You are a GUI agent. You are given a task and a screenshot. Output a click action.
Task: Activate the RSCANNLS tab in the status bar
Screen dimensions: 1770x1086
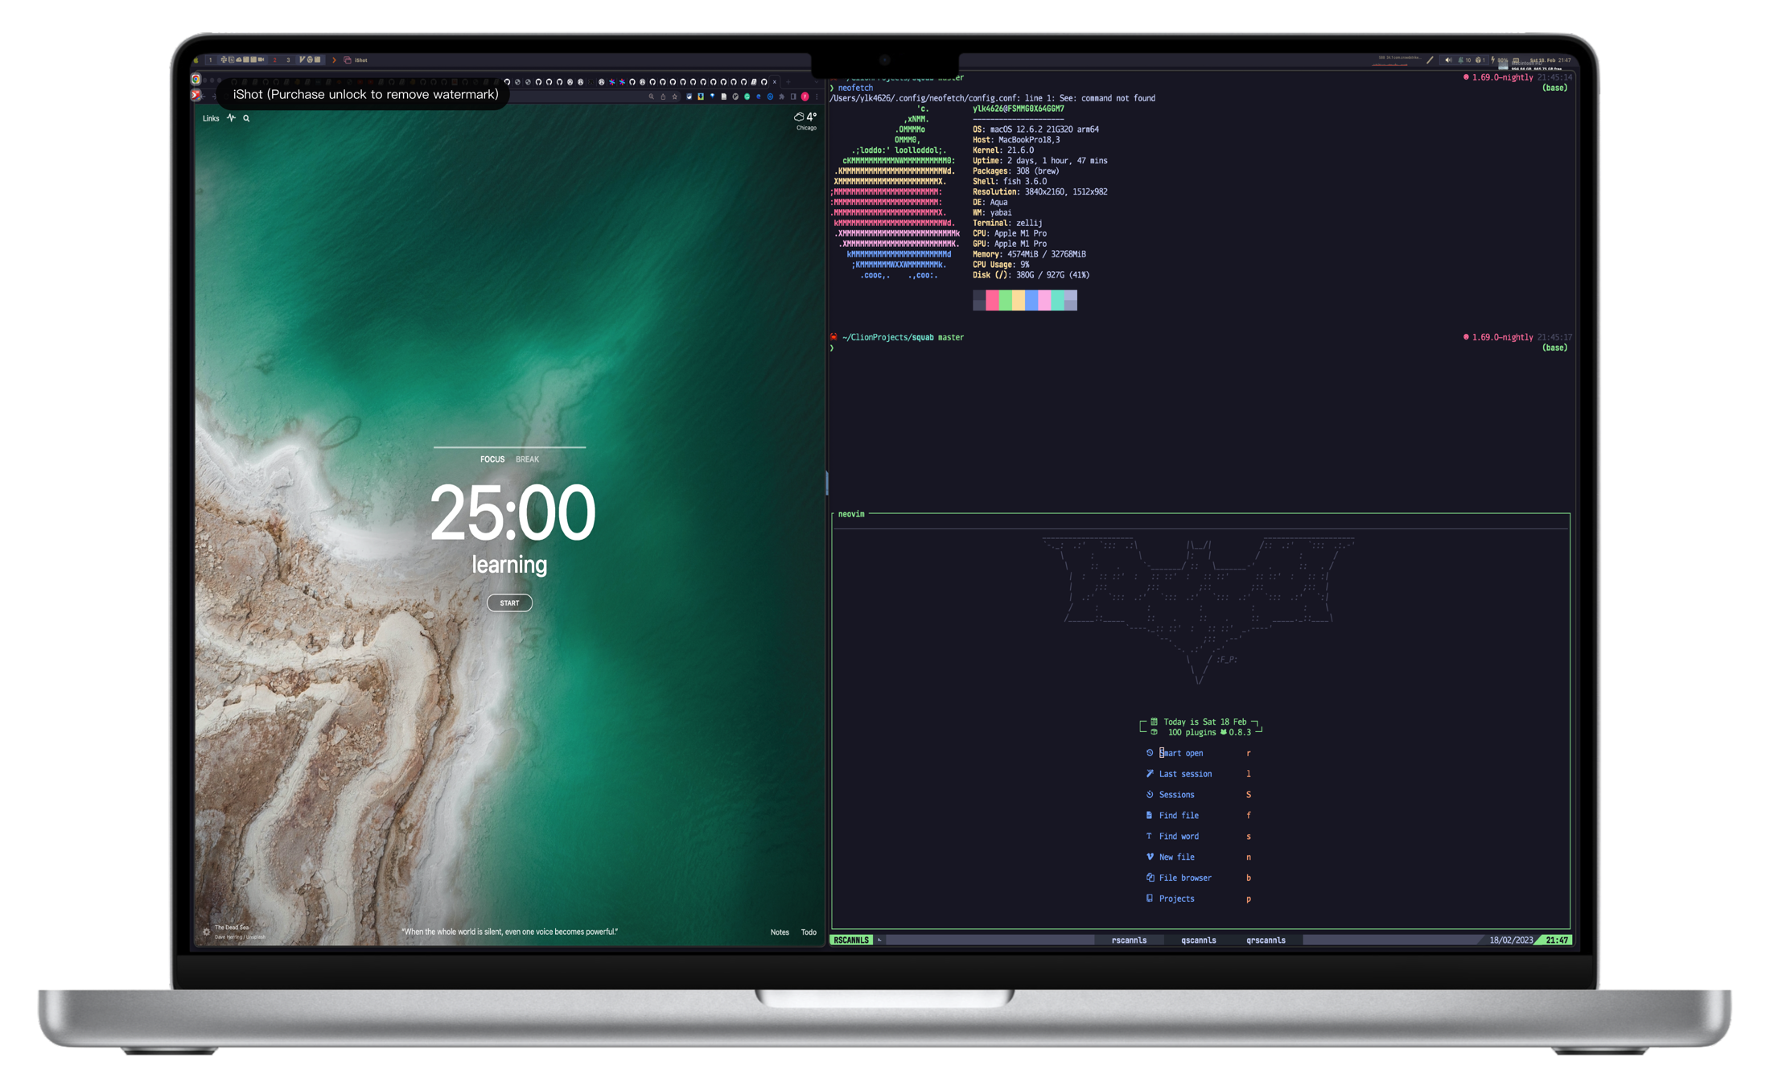click(852, 940)
